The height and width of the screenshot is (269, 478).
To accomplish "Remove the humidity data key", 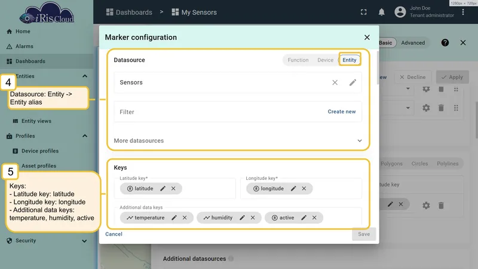I will (x=253, y=218).
